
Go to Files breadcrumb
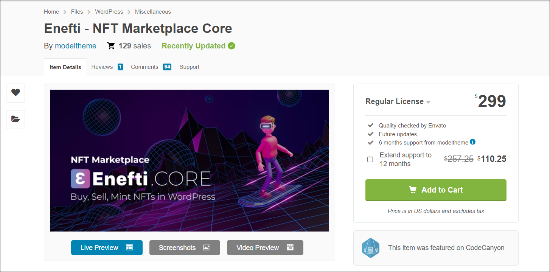tap(77, 12)
